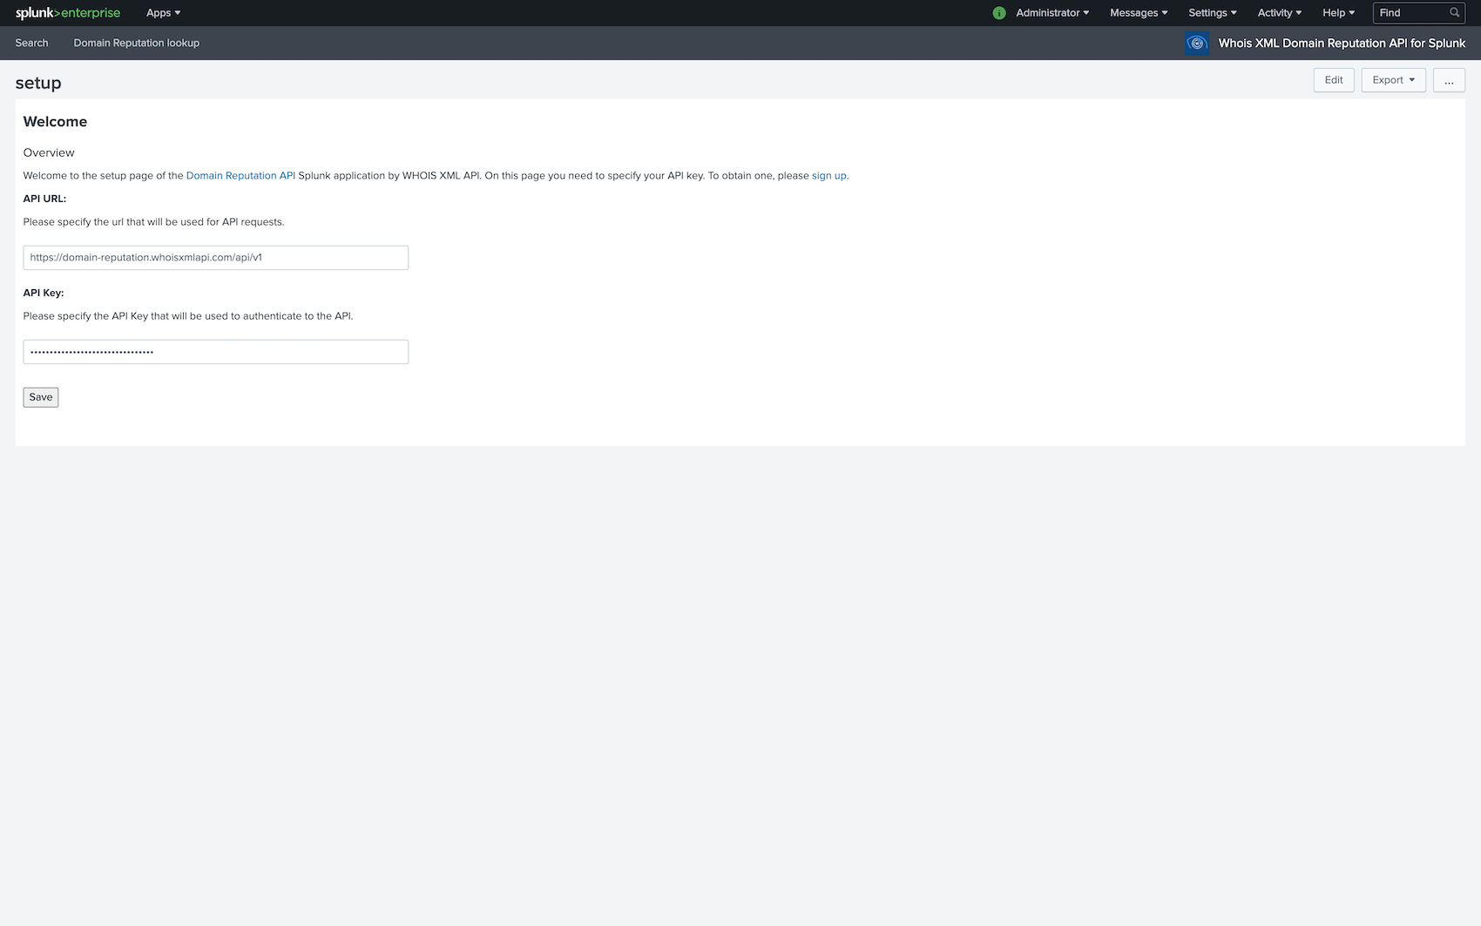
Task: Open the Apps dropdown menu
Action: click(x=164, y=13)
